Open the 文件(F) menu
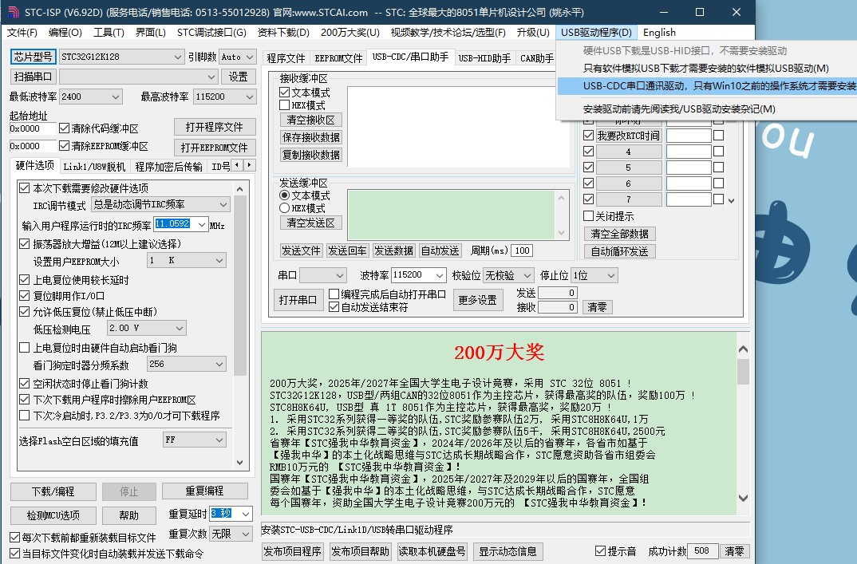 22,33
